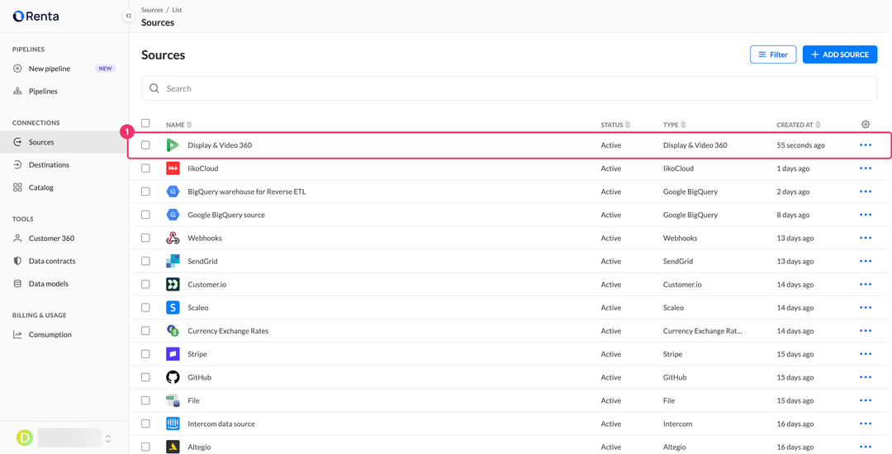Check the Stripe row checkbox
Image resolution: width=892 pixels, height=454 pixels.
pyautogui.click(x=145, y=354)
